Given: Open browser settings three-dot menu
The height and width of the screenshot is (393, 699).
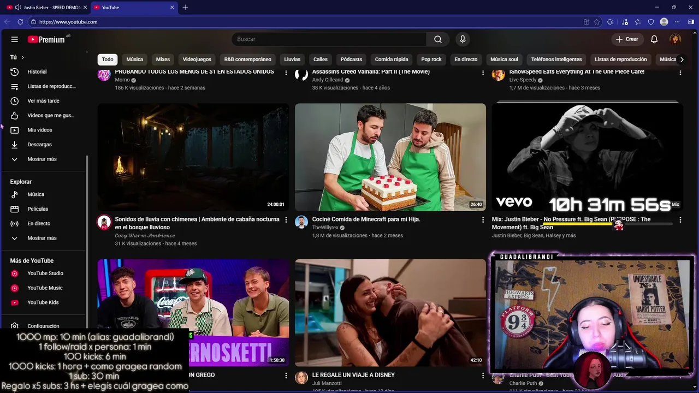Looking at the screenshot, I should (677, 22).
